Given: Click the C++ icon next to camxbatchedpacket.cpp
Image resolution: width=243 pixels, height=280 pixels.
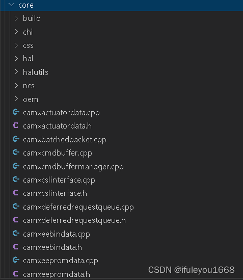Looking at the screenshot, I should tap(16, 139).
